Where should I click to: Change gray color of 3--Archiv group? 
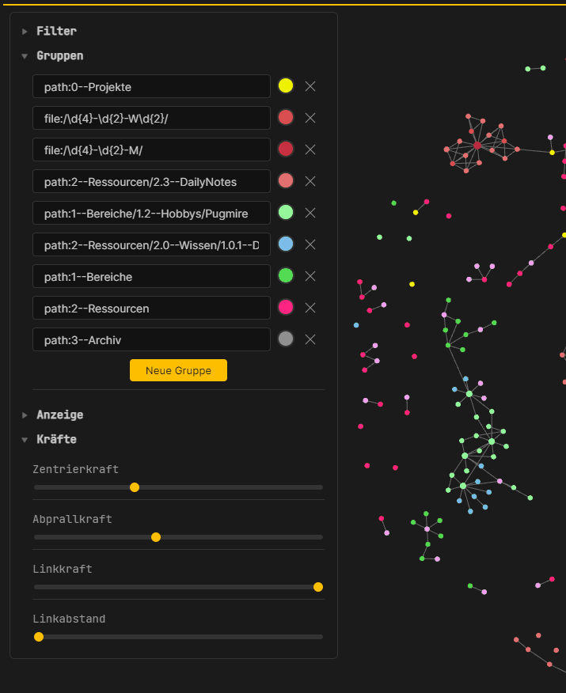click(x=286, y=339)
